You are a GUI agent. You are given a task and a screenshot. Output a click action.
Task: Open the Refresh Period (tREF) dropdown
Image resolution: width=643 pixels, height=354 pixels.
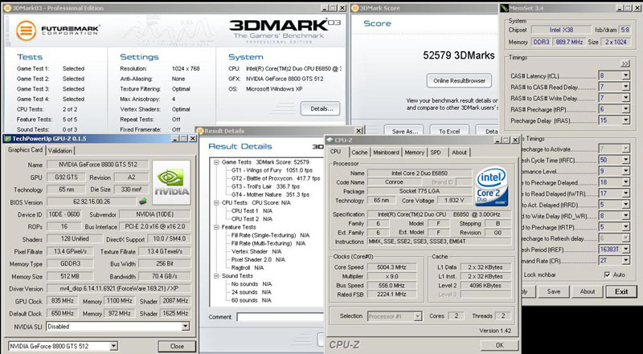(x=626, y=249)
